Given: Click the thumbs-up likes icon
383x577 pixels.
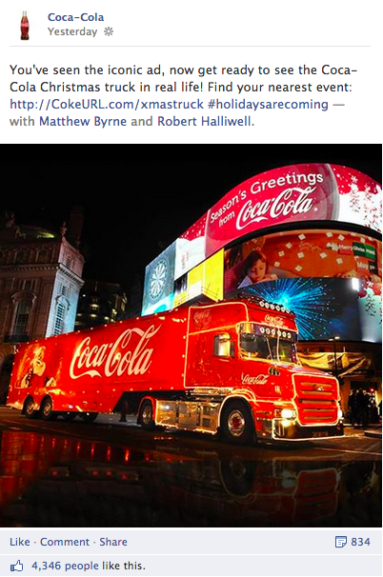Looking at the screenshot, I should tap(16, 566).
